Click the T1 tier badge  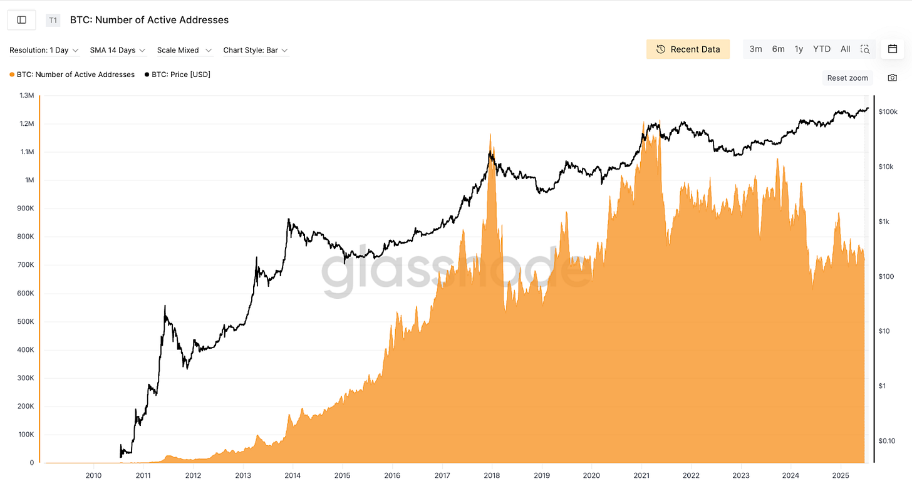(x=53, y=20)
